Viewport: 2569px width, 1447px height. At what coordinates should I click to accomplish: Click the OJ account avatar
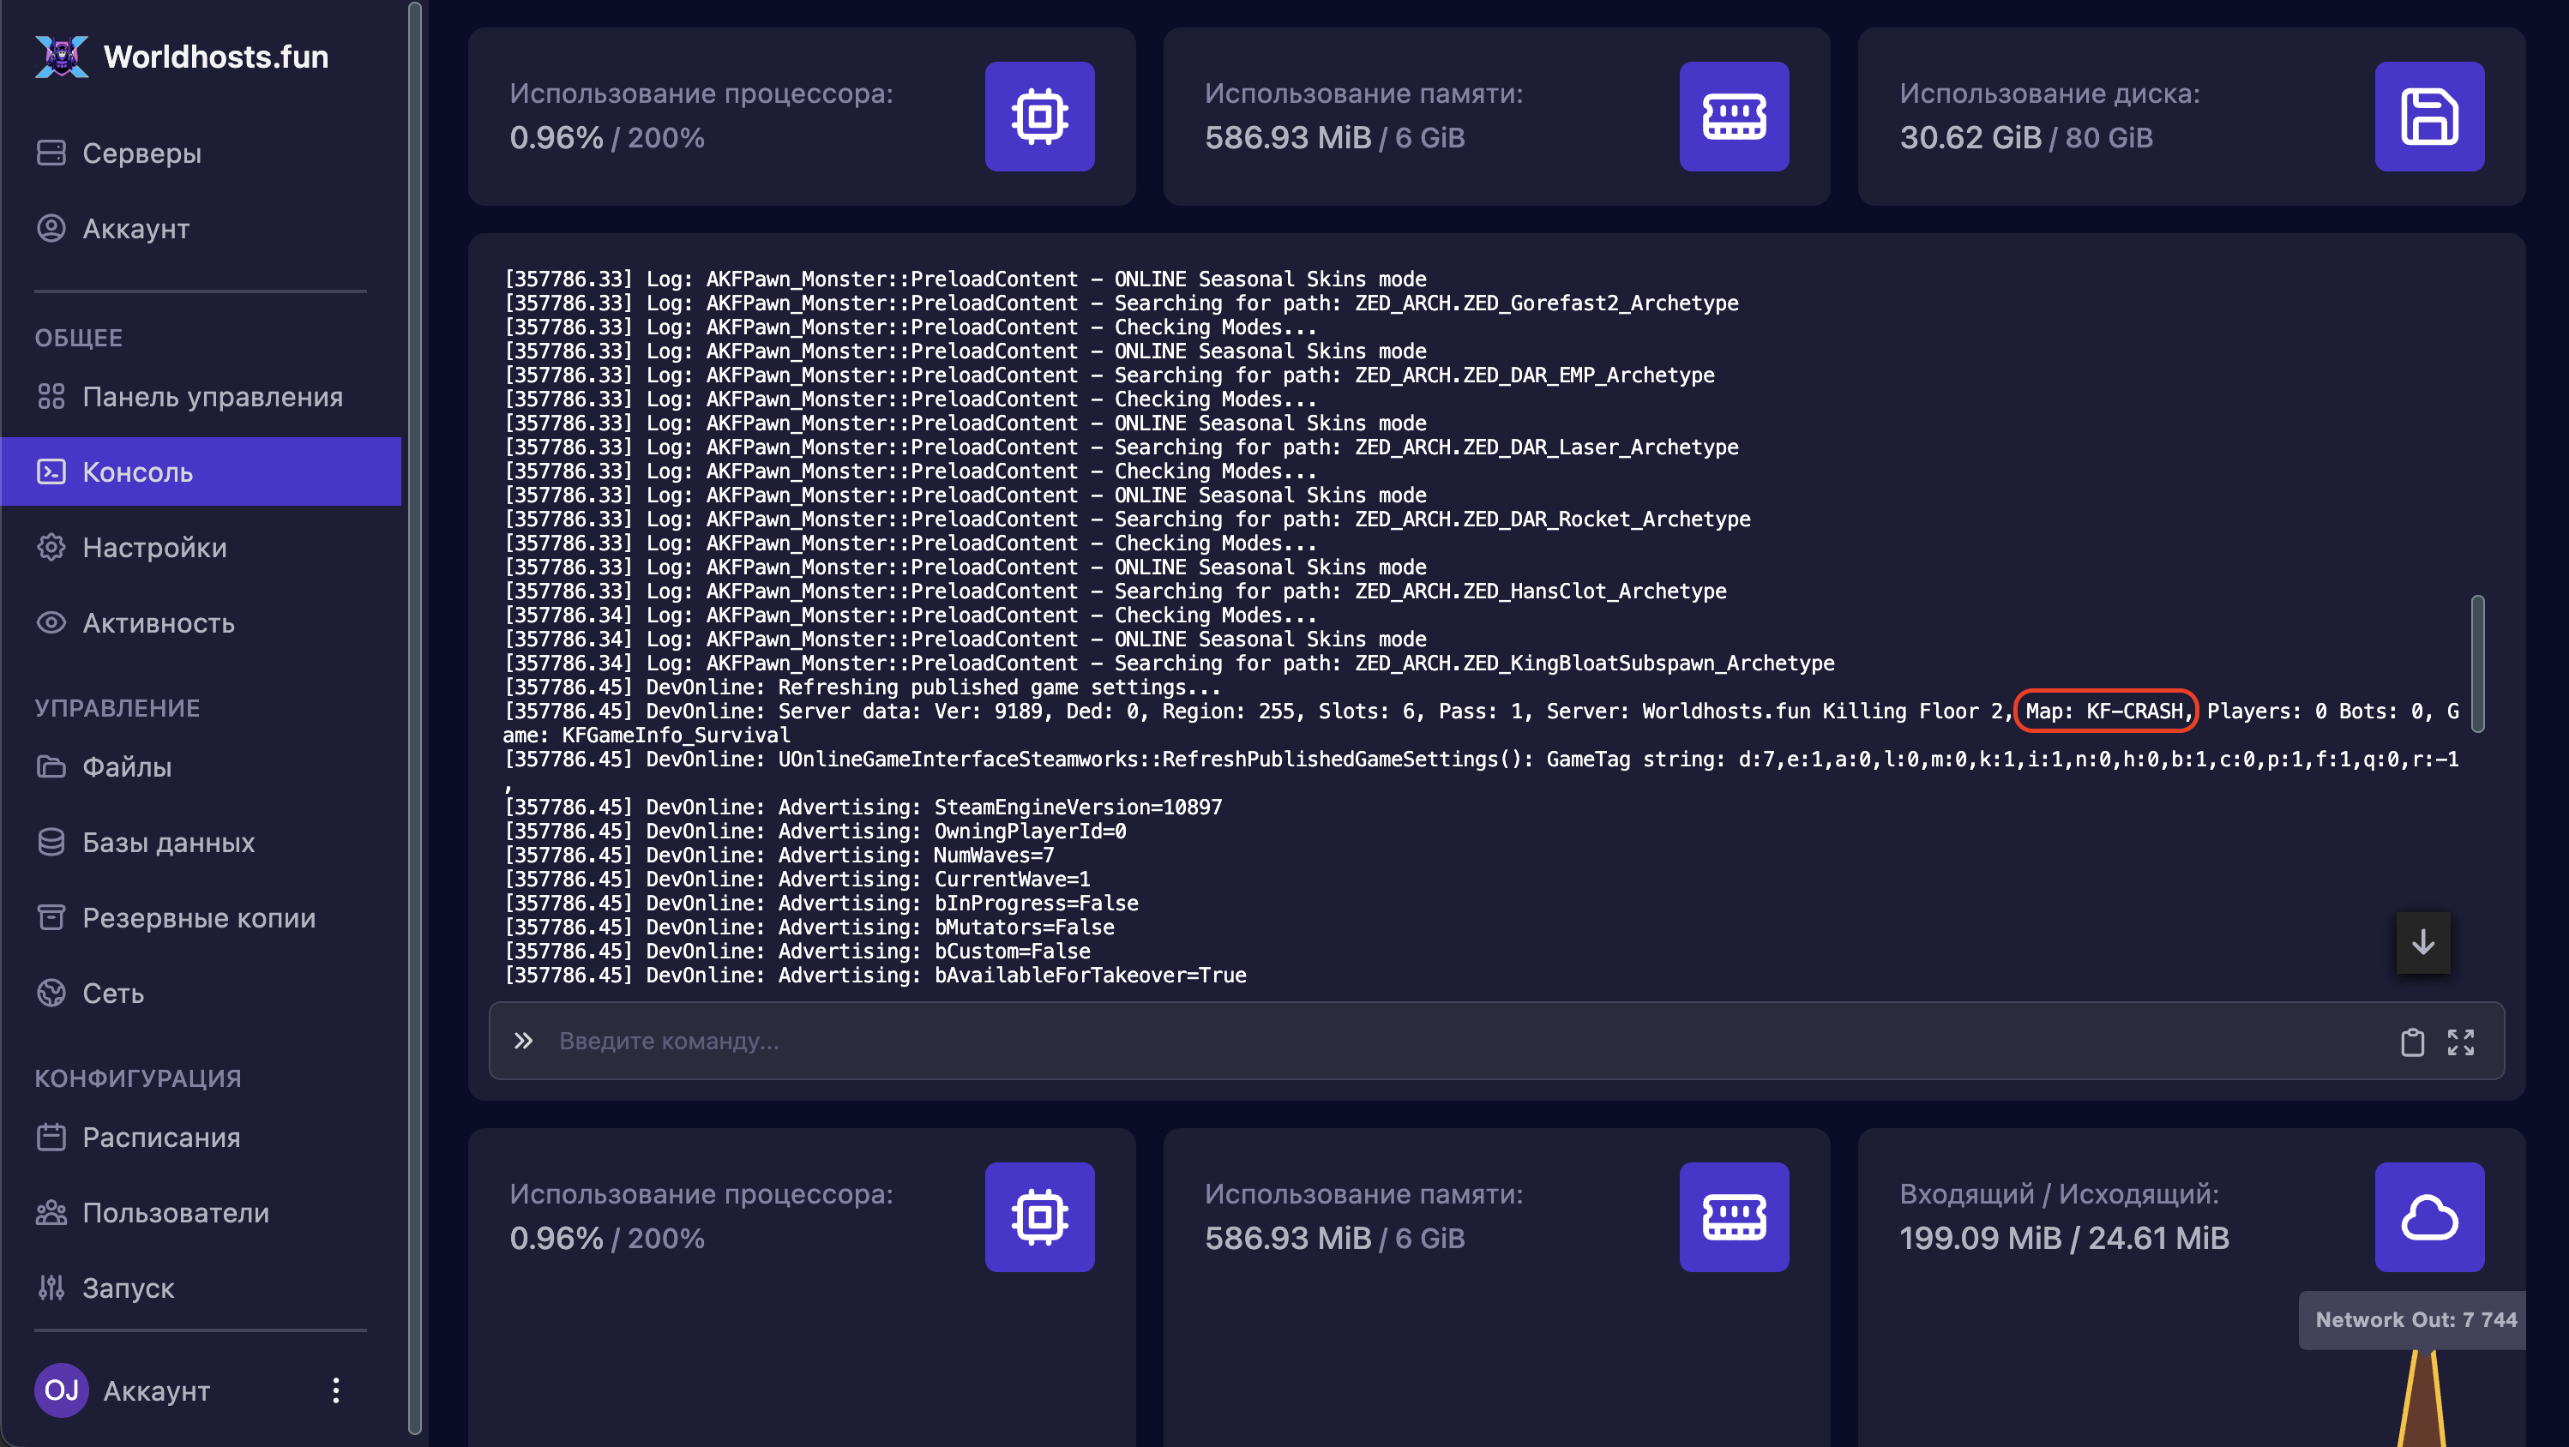click(61, 1390)
